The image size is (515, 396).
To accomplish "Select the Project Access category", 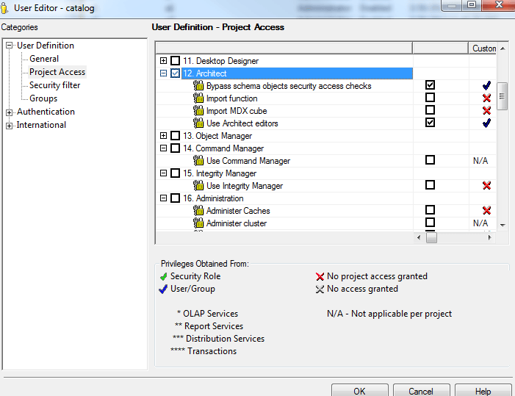I will pyautogui.click(x=57, y=72).
